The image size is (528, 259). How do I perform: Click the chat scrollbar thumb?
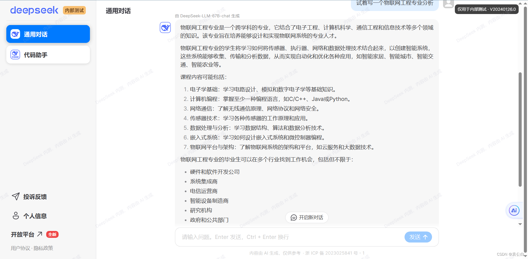click(520, 129)
